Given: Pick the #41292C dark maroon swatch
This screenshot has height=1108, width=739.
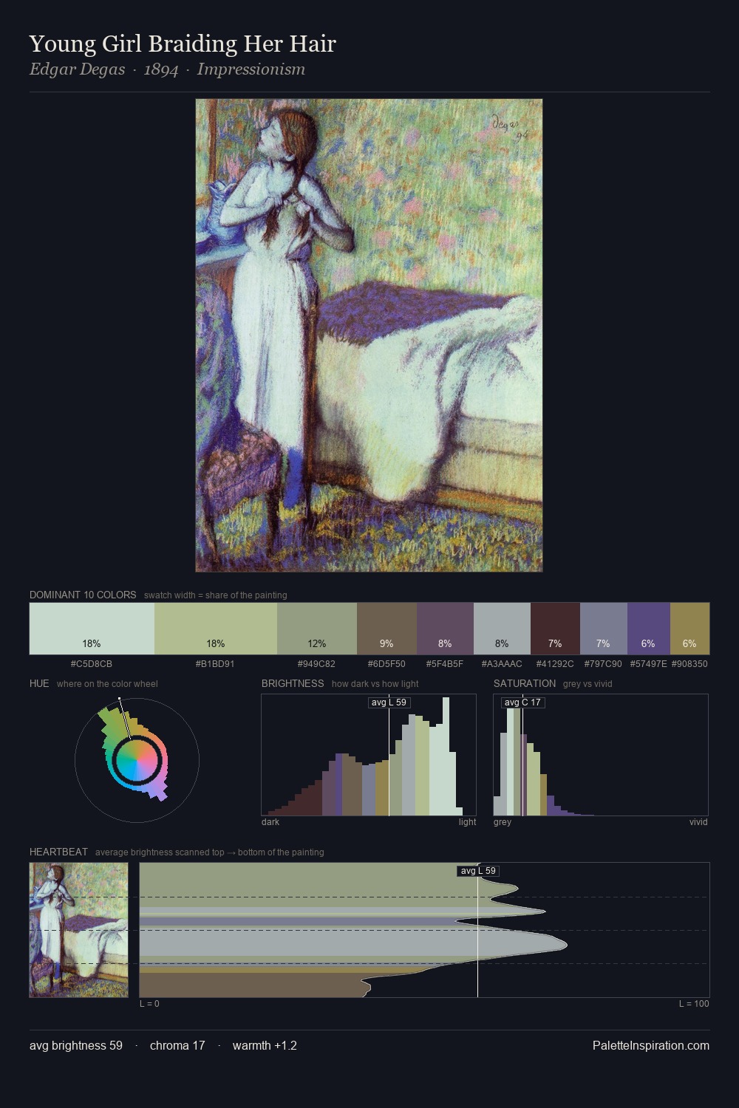Looking at the screenshot, I should pyautogui.click(x=555, y=629).
